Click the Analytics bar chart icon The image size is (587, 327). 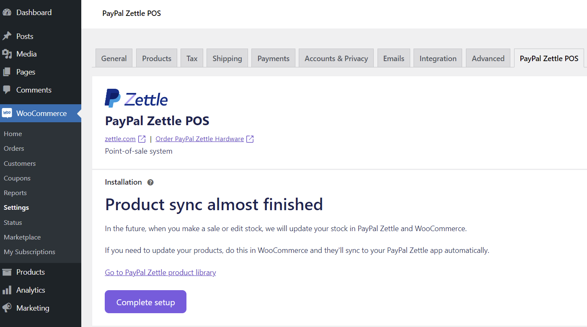tap(7, 290)
